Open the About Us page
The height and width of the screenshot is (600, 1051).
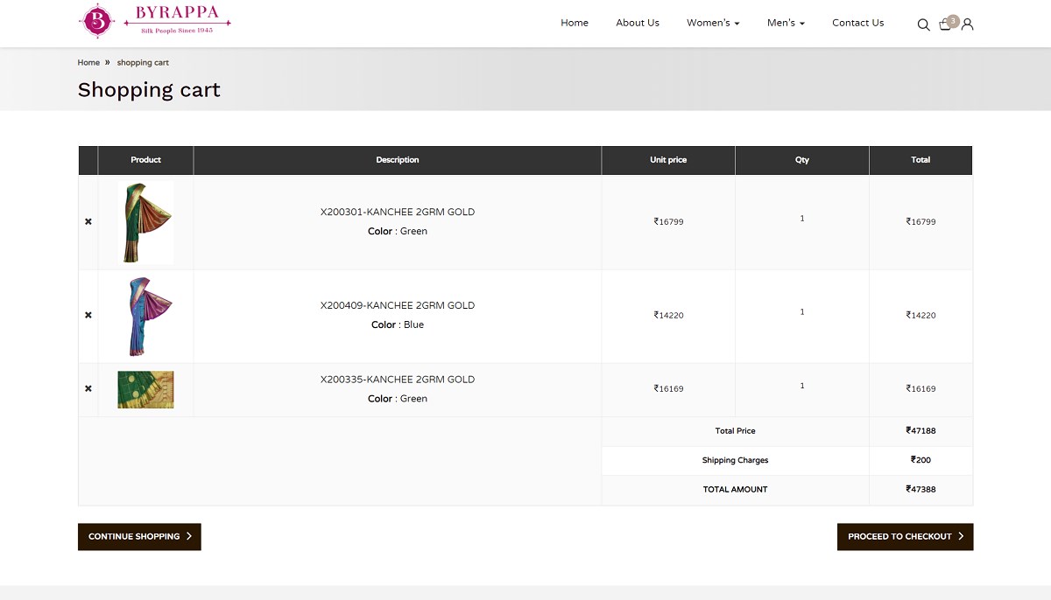638,23
